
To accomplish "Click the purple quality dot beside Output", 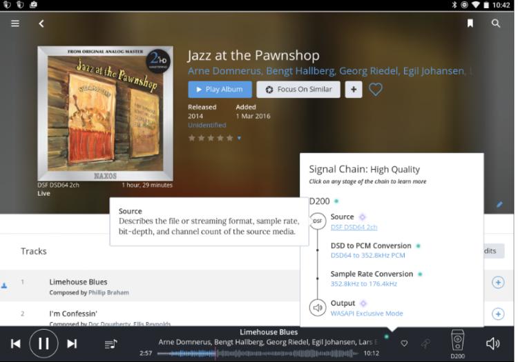I will coord(363,303).
